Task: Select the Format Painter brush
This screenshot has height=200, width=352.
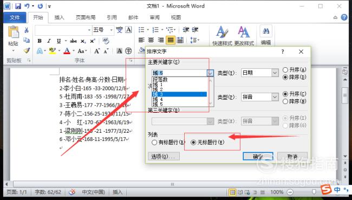Action: (27, 50)
